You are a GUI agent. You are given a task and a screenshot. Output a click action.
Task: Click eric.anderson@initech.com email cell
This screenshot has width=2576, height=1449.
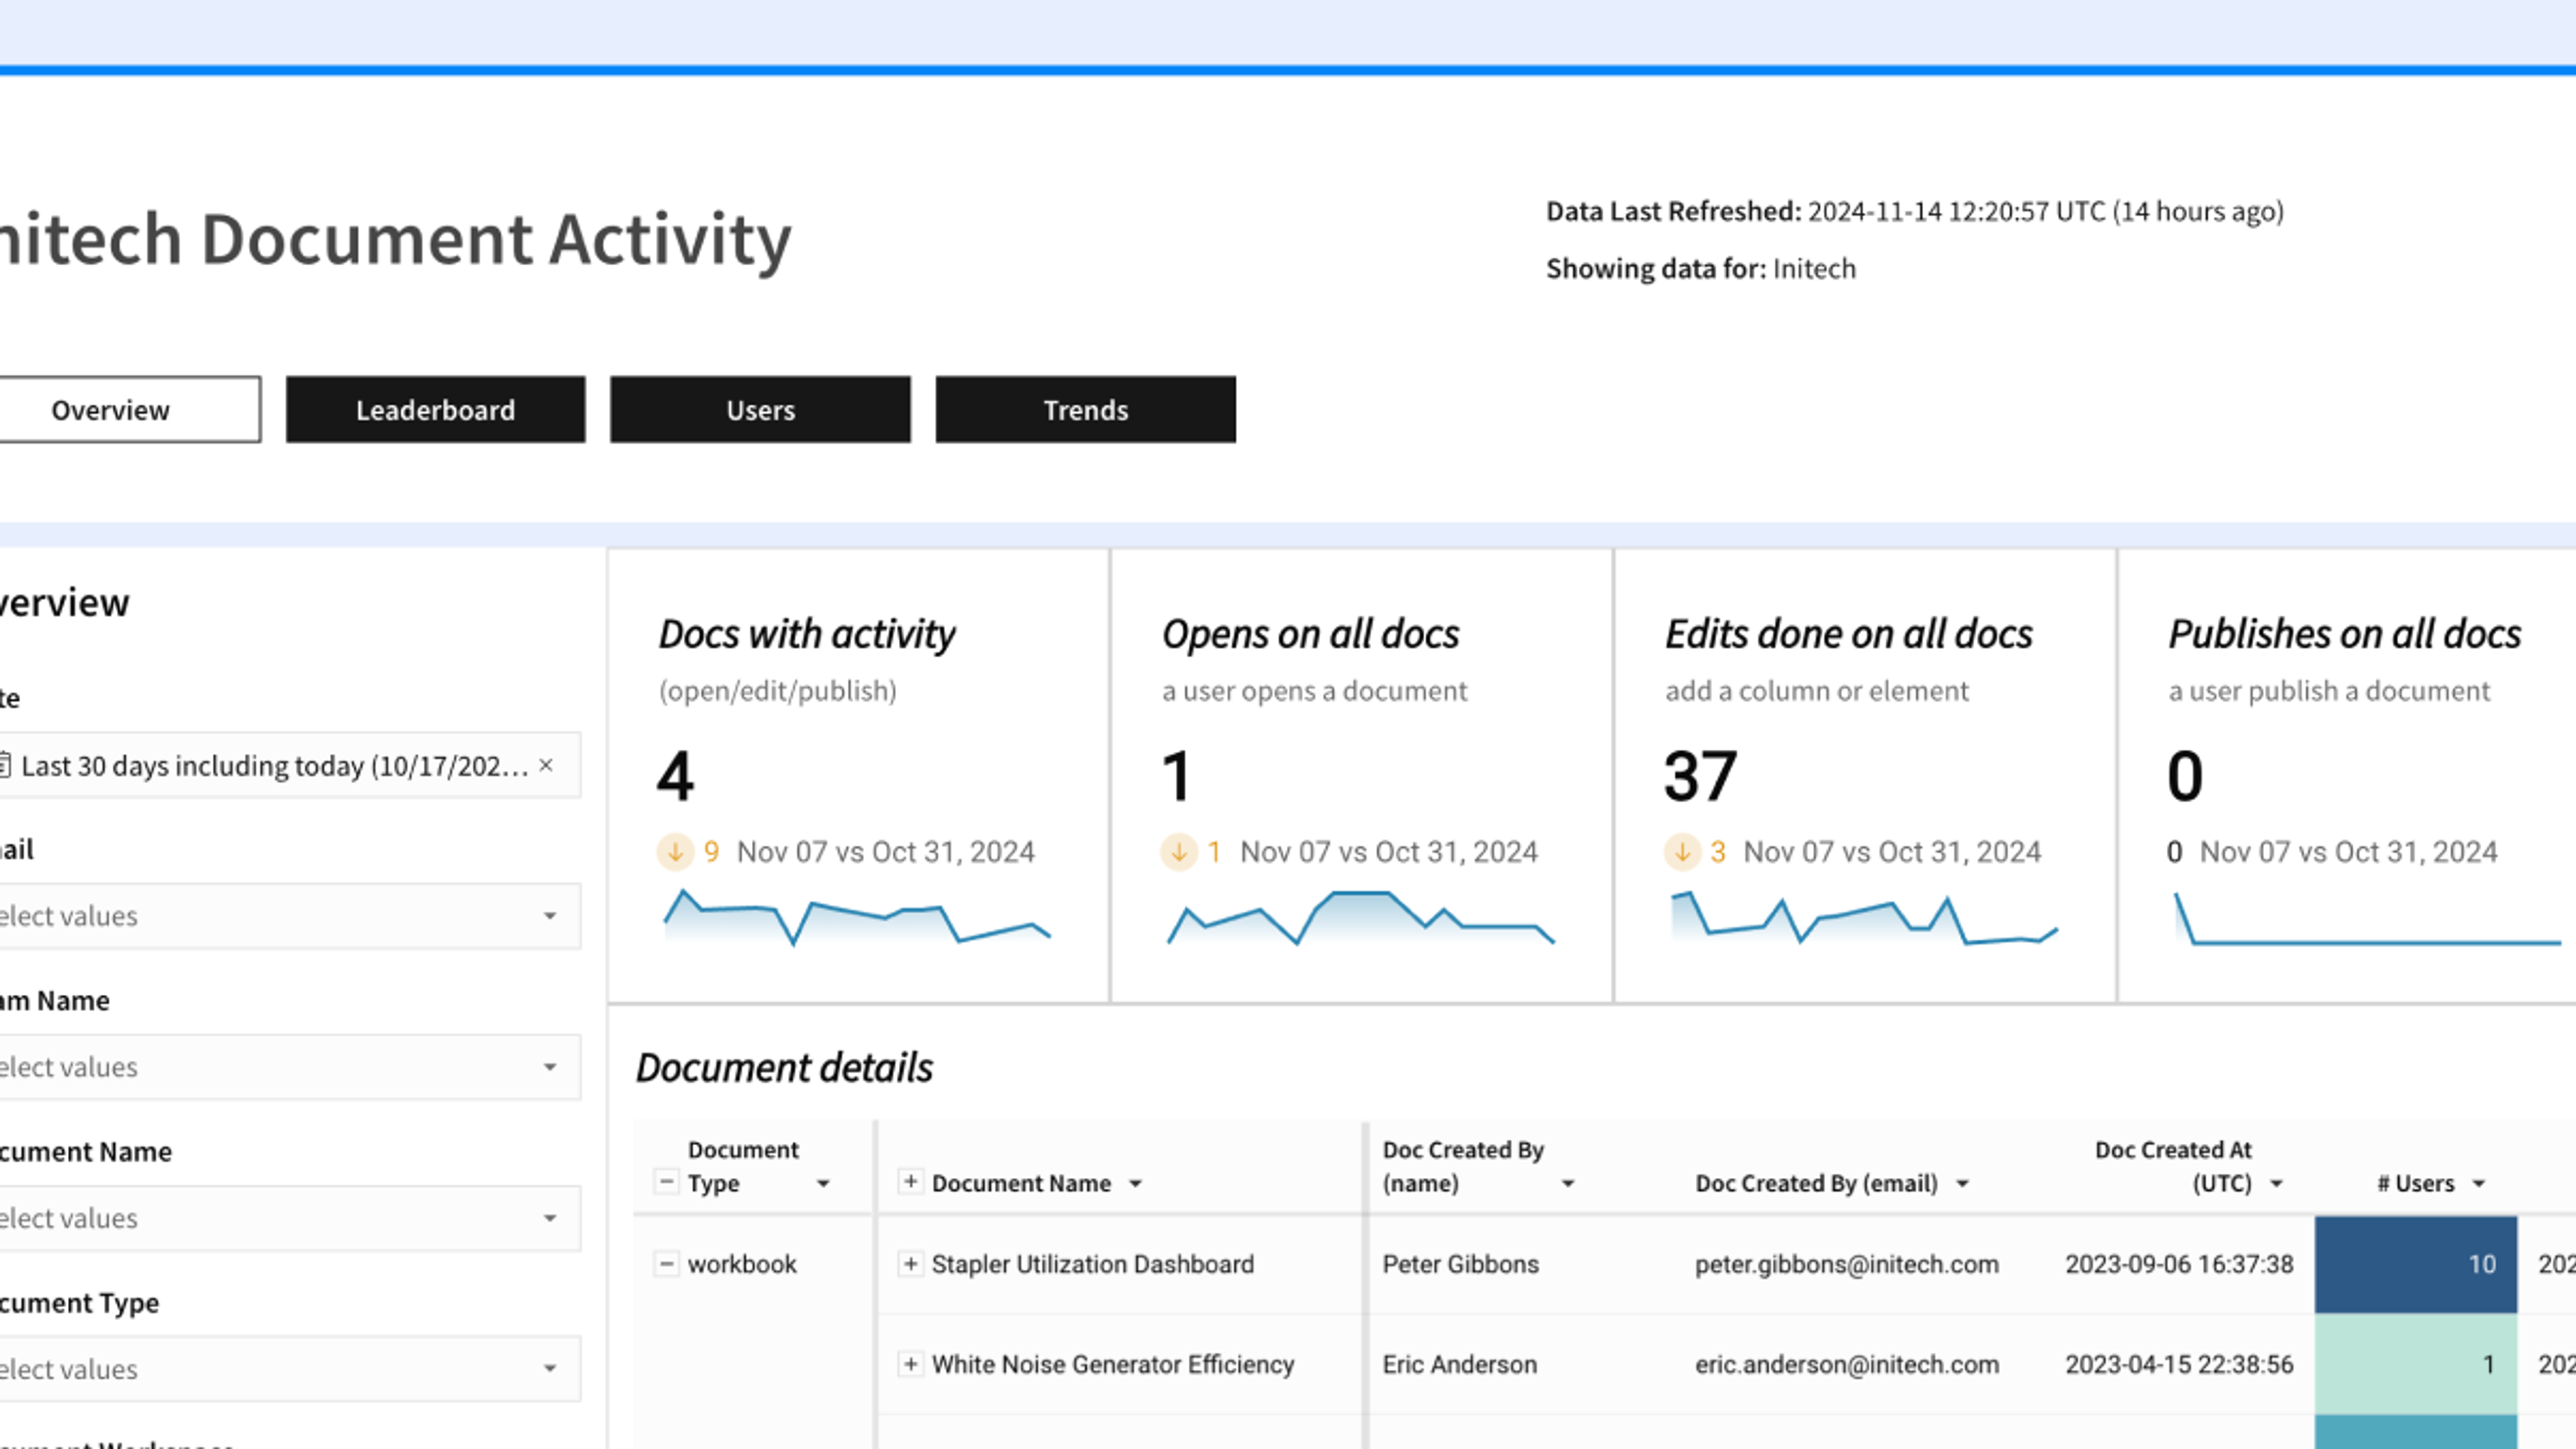(x=1846, y=1364)
